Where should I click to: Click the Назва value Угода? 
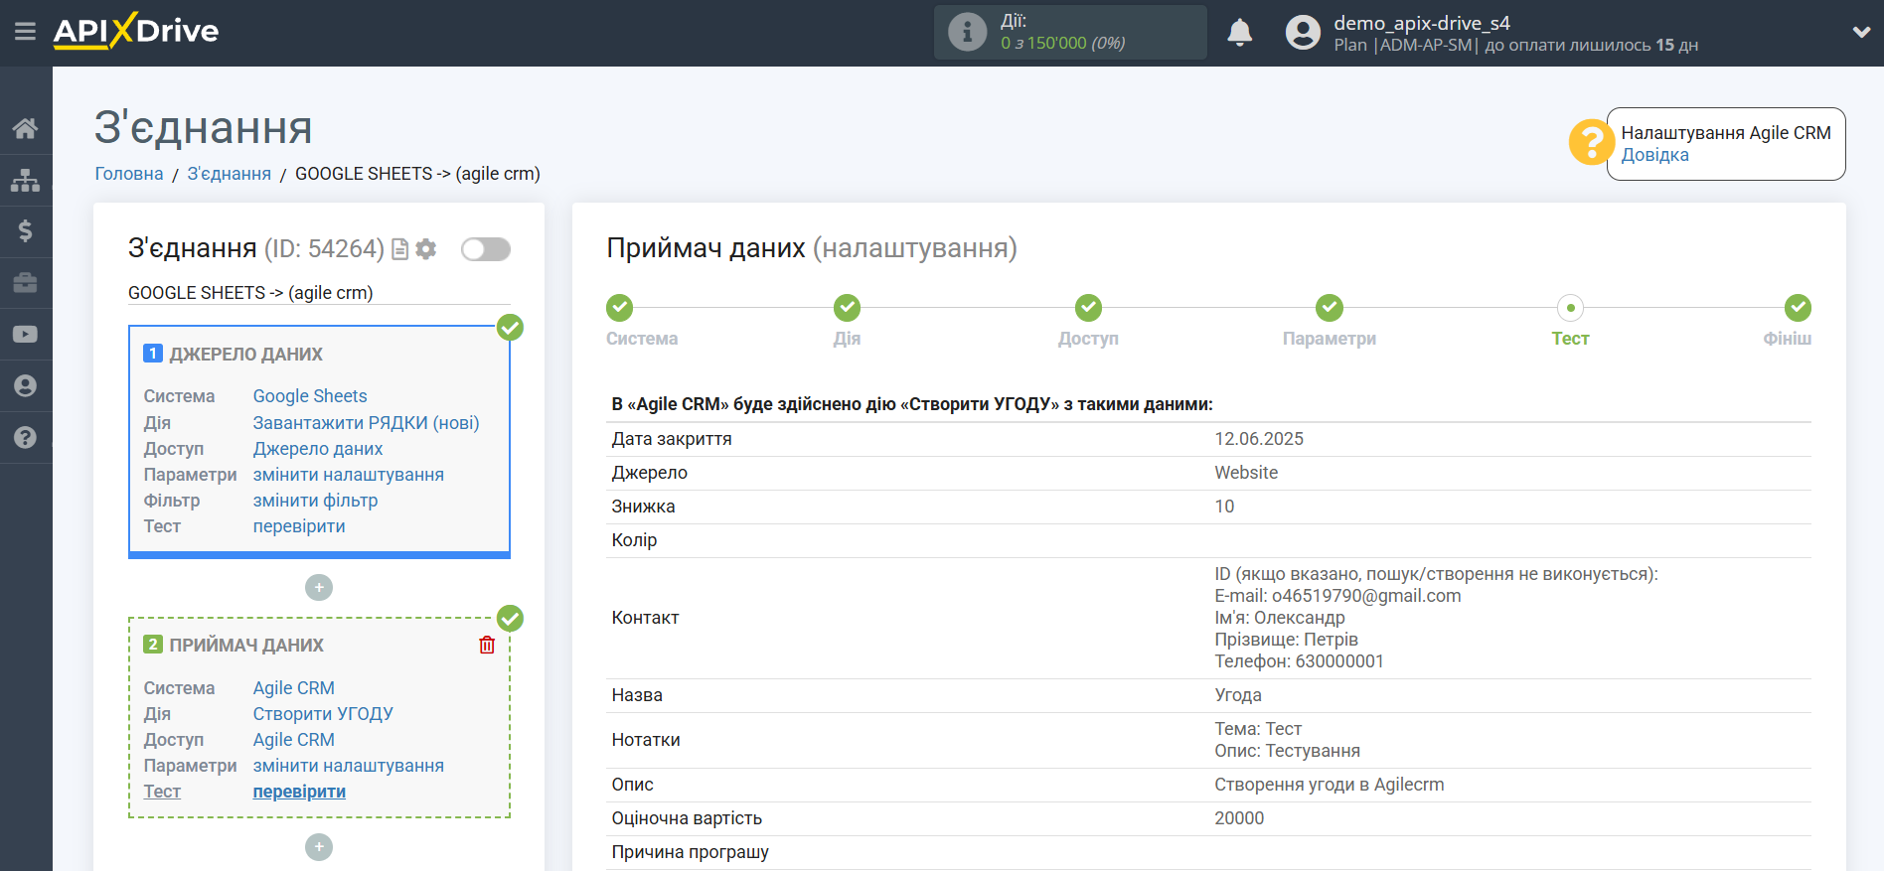(x=1238, y=695)
